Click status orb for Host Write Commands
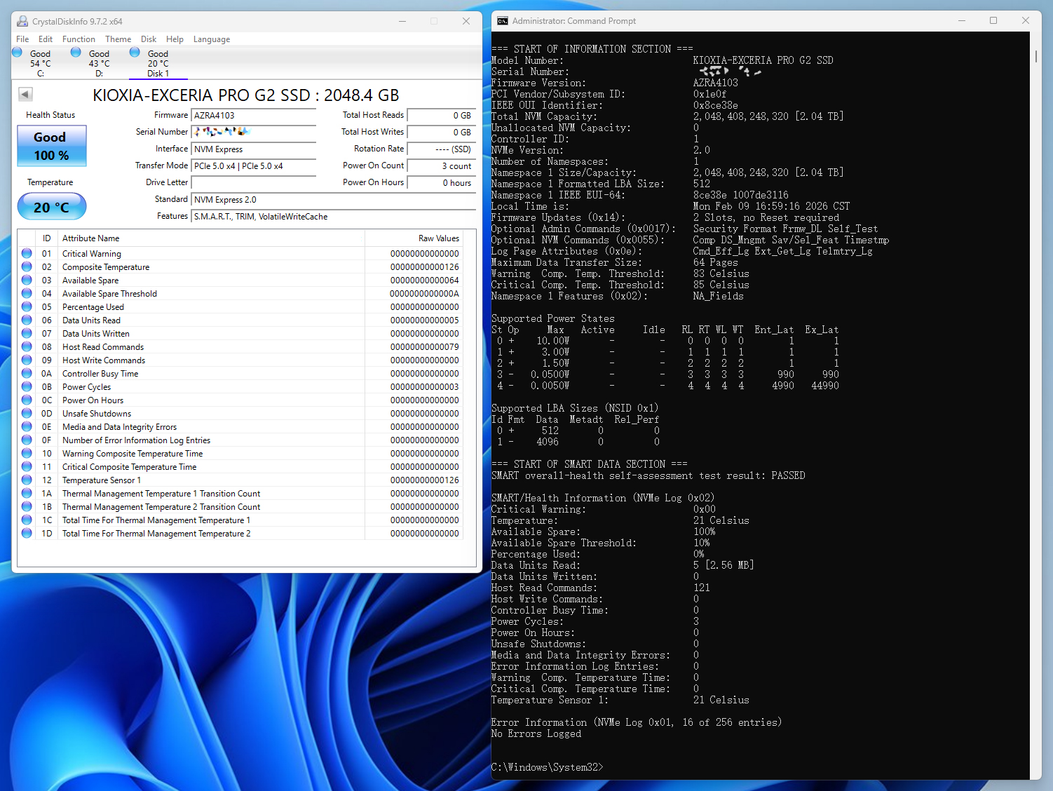Screen dimensions: 1053x791 point(27,360)
